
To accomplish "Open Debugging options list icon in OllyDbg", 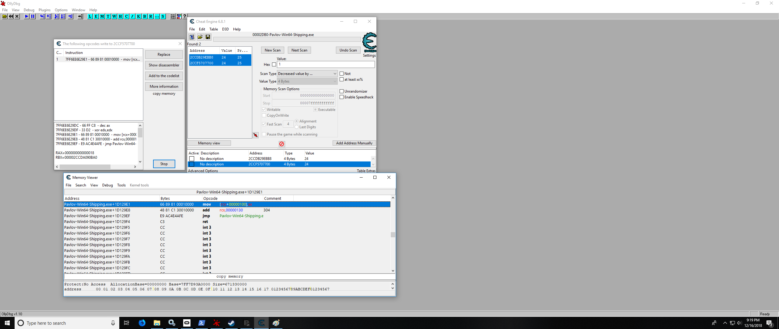I will [173, 16].
